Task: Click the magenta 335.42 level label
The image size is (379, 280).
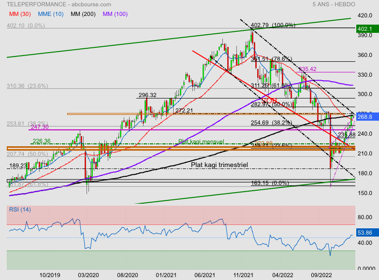Action: point(307,69)
